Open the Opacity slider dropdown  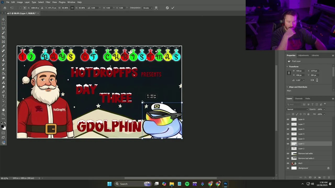coord(324,109)
